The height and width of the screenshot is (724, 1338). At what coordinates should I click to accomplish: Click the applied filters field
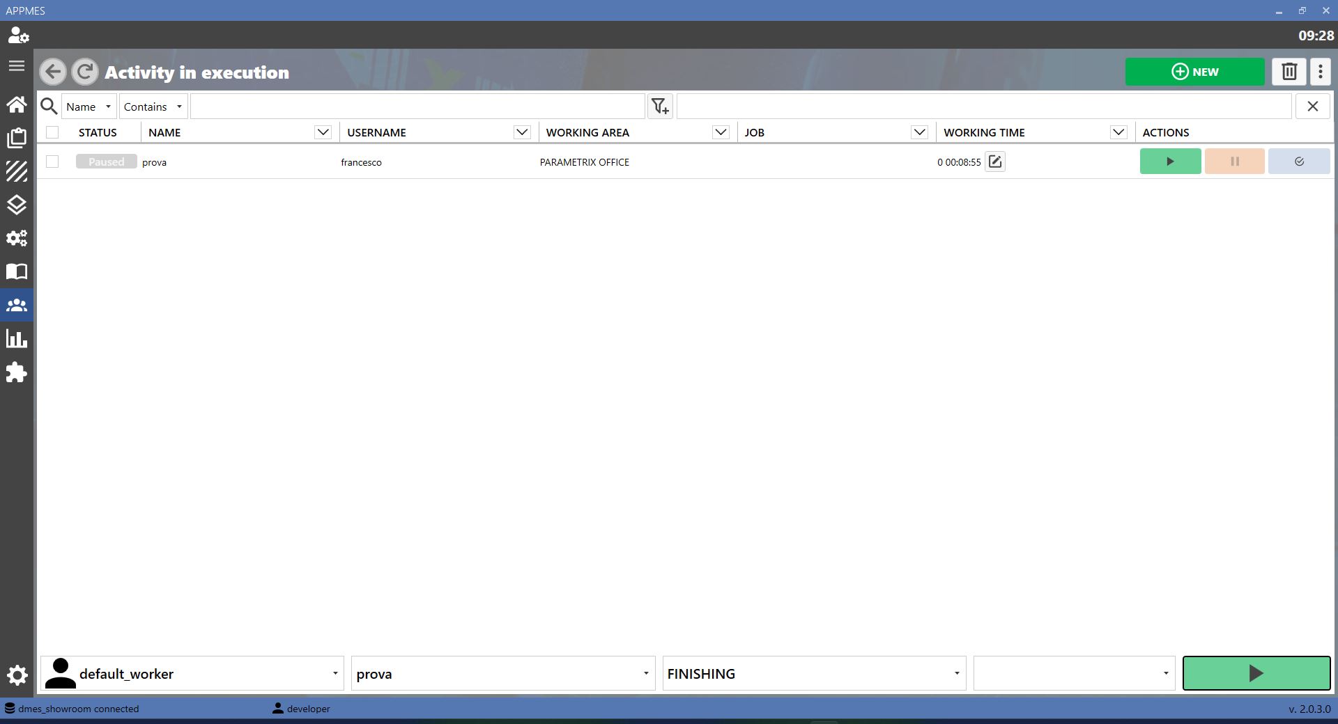983,107
